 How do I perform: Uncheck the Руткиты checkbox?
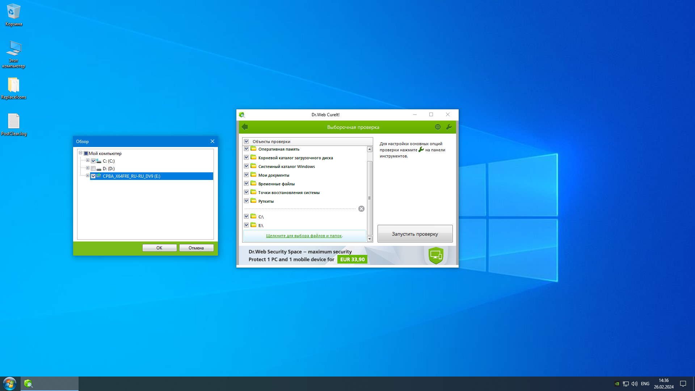(247, 201)
